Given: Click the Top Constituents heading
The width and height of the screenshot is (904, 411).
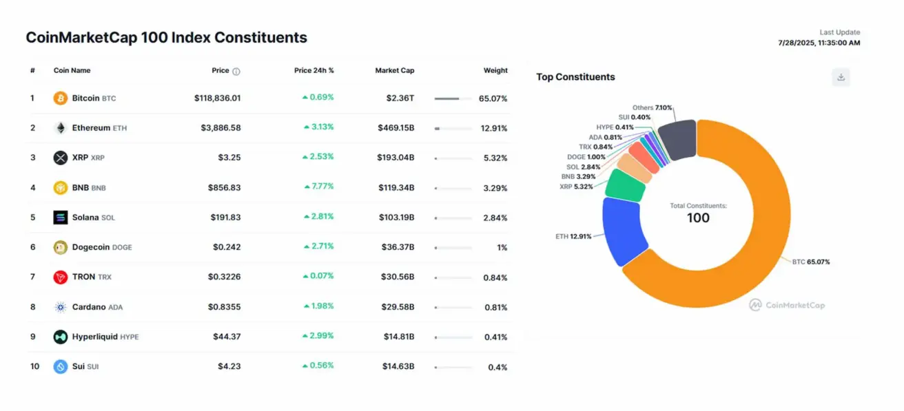Looking at the screenshot, I should click(575, 77).
